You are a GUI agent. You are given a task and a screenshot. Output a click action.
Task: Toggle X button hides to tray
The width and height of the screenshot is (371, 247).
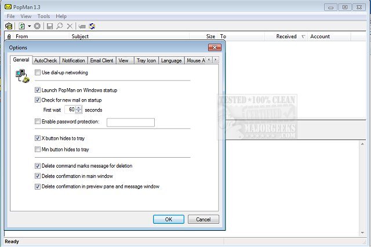[x=37, y=138]
